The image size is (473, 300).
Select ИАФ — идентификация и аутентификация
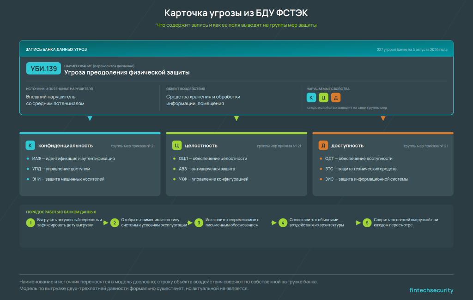(x=73, y=159)
